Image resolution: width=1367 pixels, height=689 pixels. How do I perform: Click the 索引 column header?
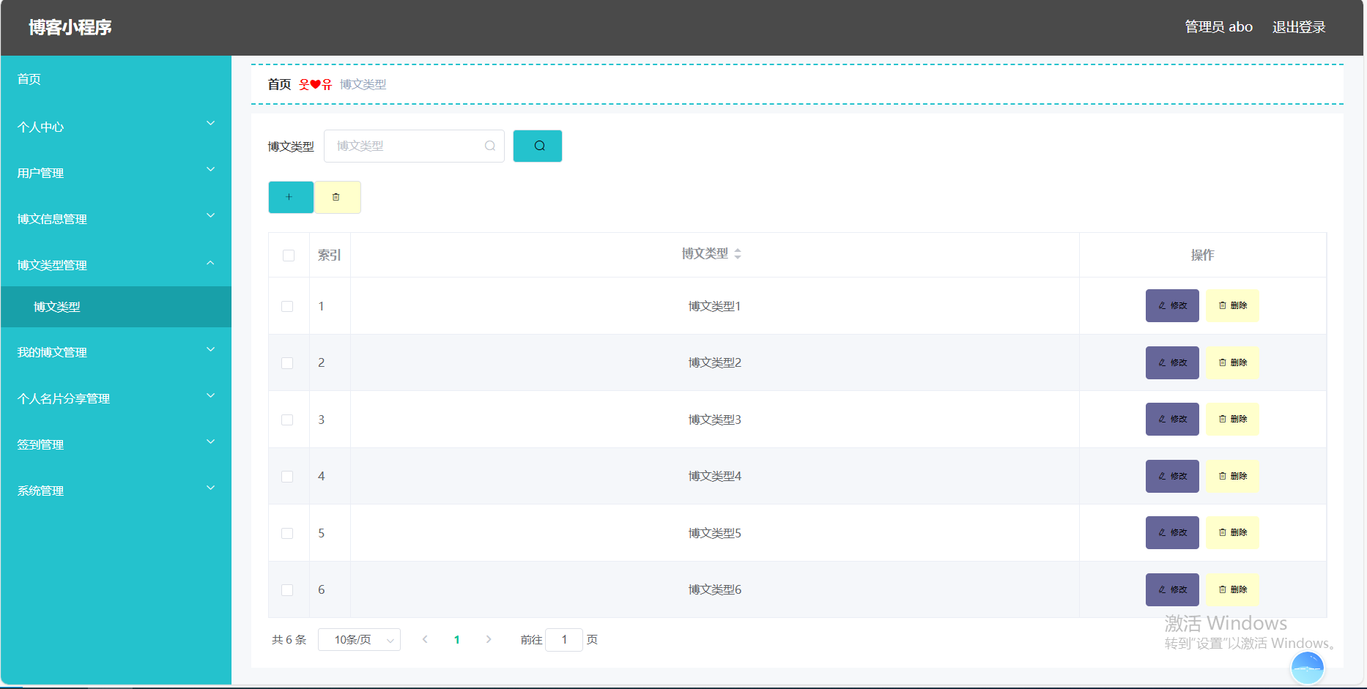(x=329, y=255)
